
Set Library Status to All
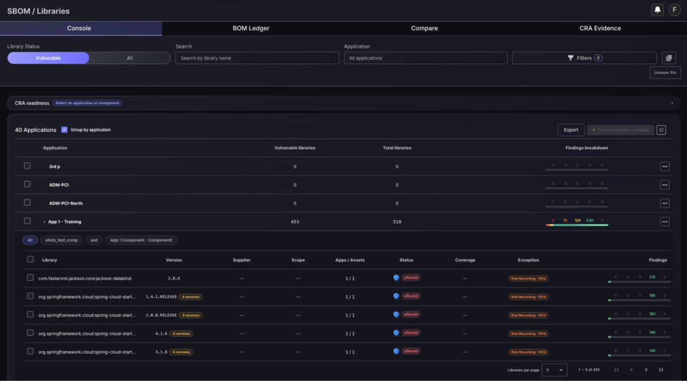[130, 58]
